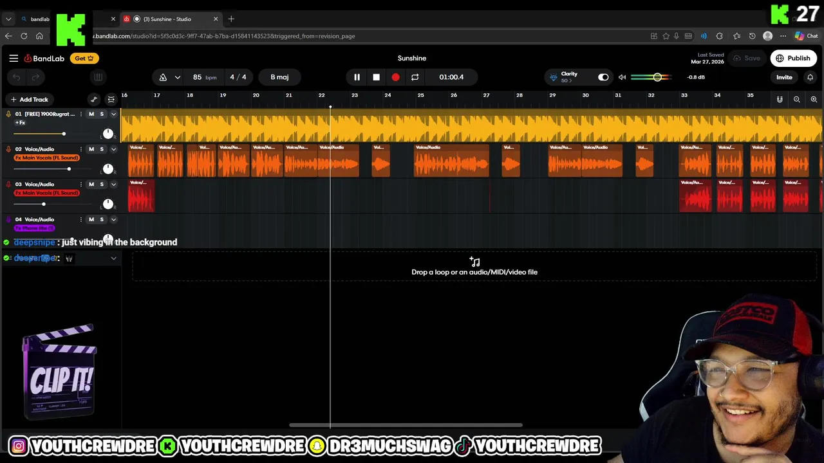The height and width of the screenshot is (463, 824).
Task: Start recording with the red button
Action: click(395, 77)
